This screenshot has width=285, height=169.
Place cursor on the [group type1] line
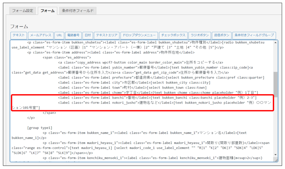(40, 128)
